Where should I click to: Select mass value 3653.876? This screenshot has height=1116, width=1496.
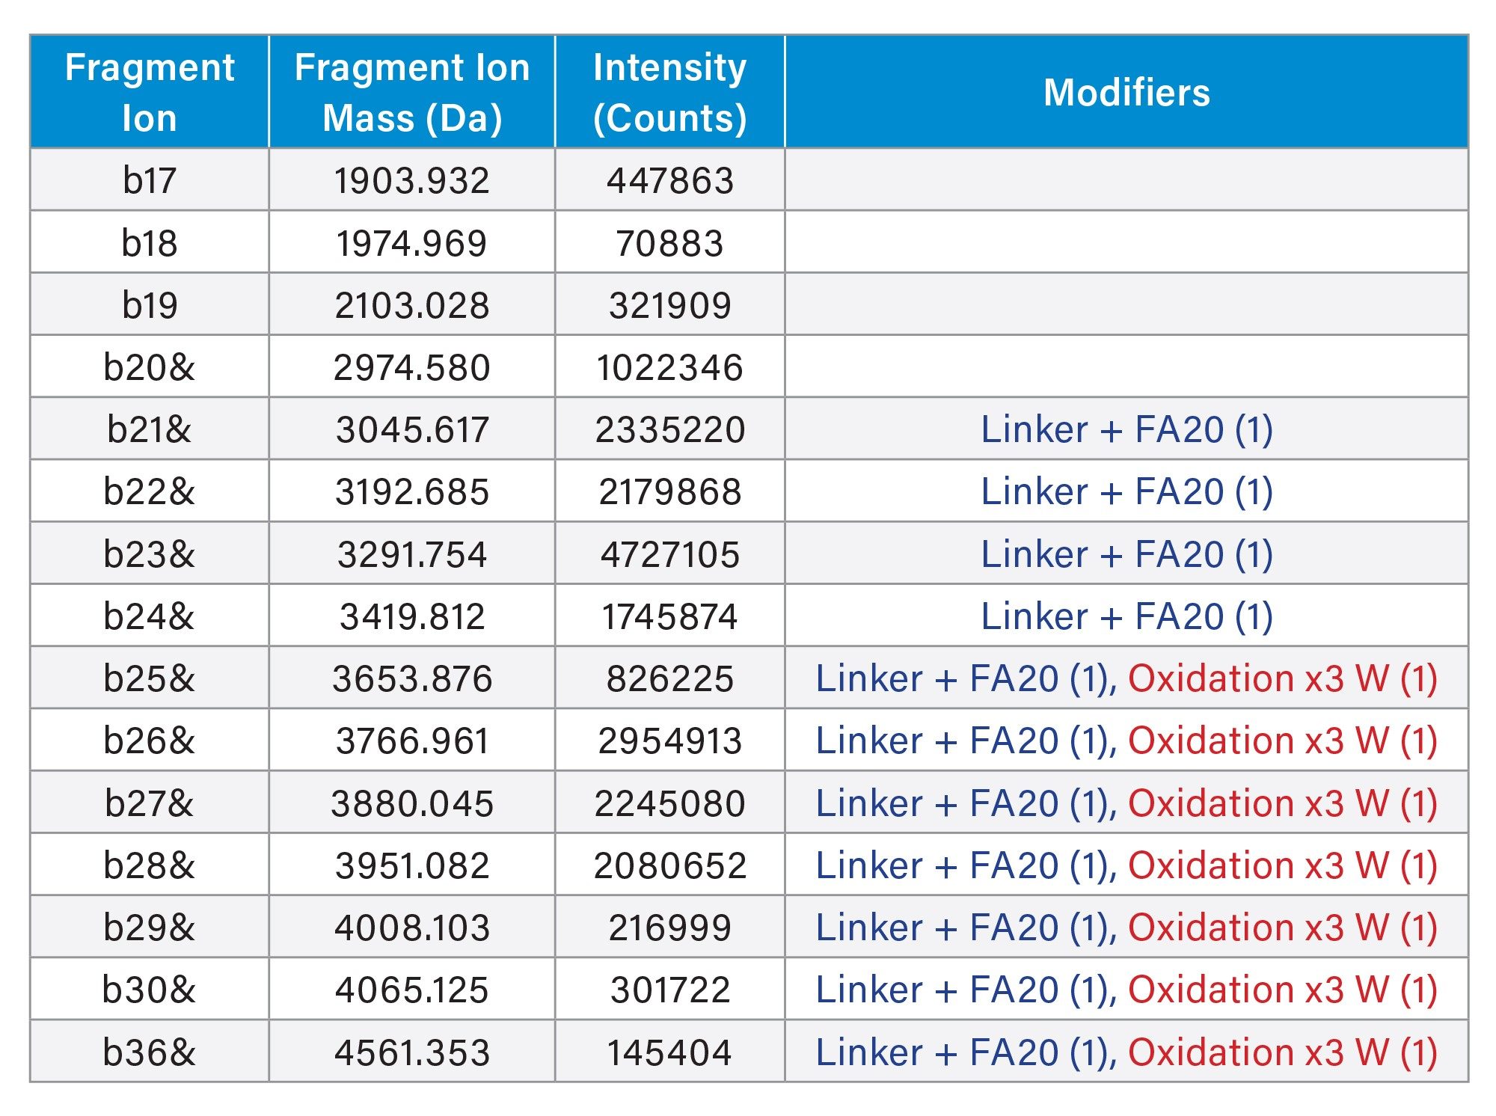tap(412, 679)
